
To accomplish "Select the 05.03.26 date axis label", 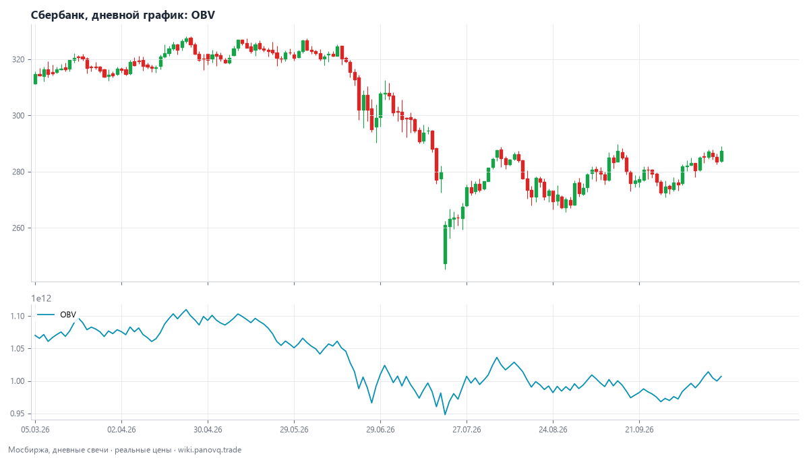I will point(36,429).
